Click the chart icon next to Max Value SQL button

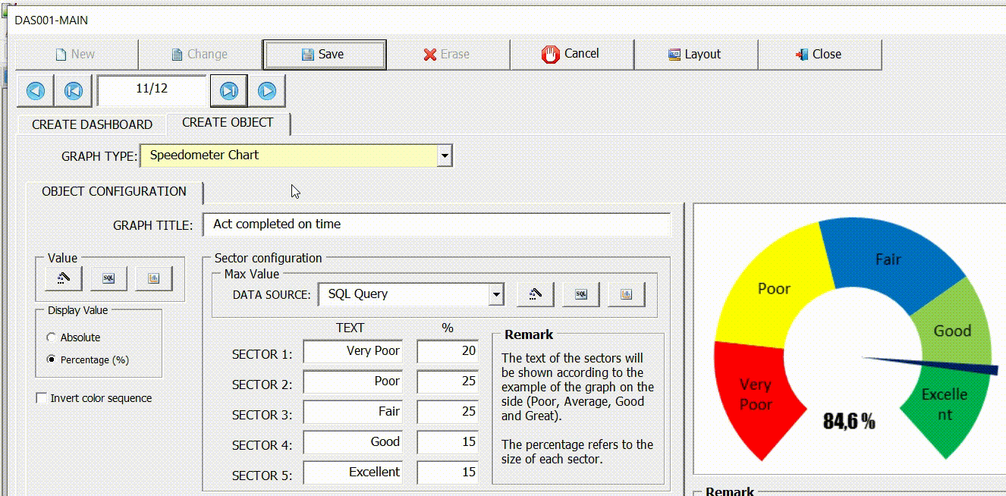pos(626,294)
